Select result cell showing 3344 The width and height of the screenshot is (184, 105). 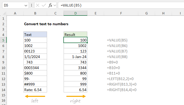[x=75, y=68]
